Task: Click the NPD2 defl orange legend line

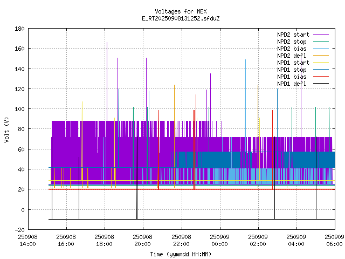Action: (320, 56)
